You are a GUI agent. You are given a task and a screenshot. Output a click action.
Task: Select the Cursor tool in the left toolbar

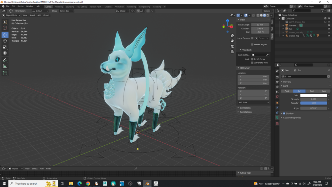tap(5, 28)
